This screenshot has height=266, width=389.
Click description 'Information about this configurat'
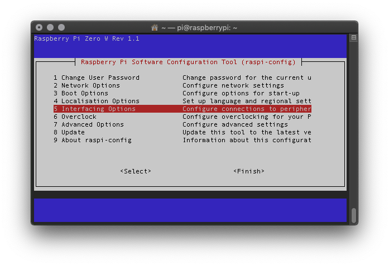pos(247,140)
